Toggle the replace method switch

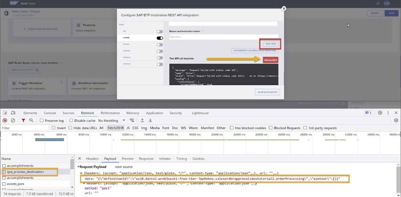point(160,58)
